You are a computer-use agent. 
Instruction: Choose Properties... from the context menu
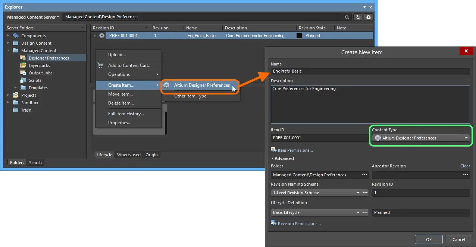click(128, 123)
